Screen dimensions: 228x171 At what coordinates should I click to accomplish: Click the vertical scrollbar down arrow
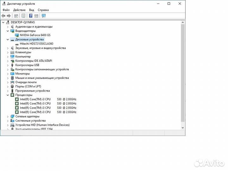coord(183,127)
